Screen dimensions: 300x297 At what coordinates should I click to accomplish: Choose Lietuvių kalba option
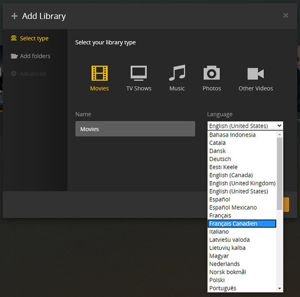point(242,247)
